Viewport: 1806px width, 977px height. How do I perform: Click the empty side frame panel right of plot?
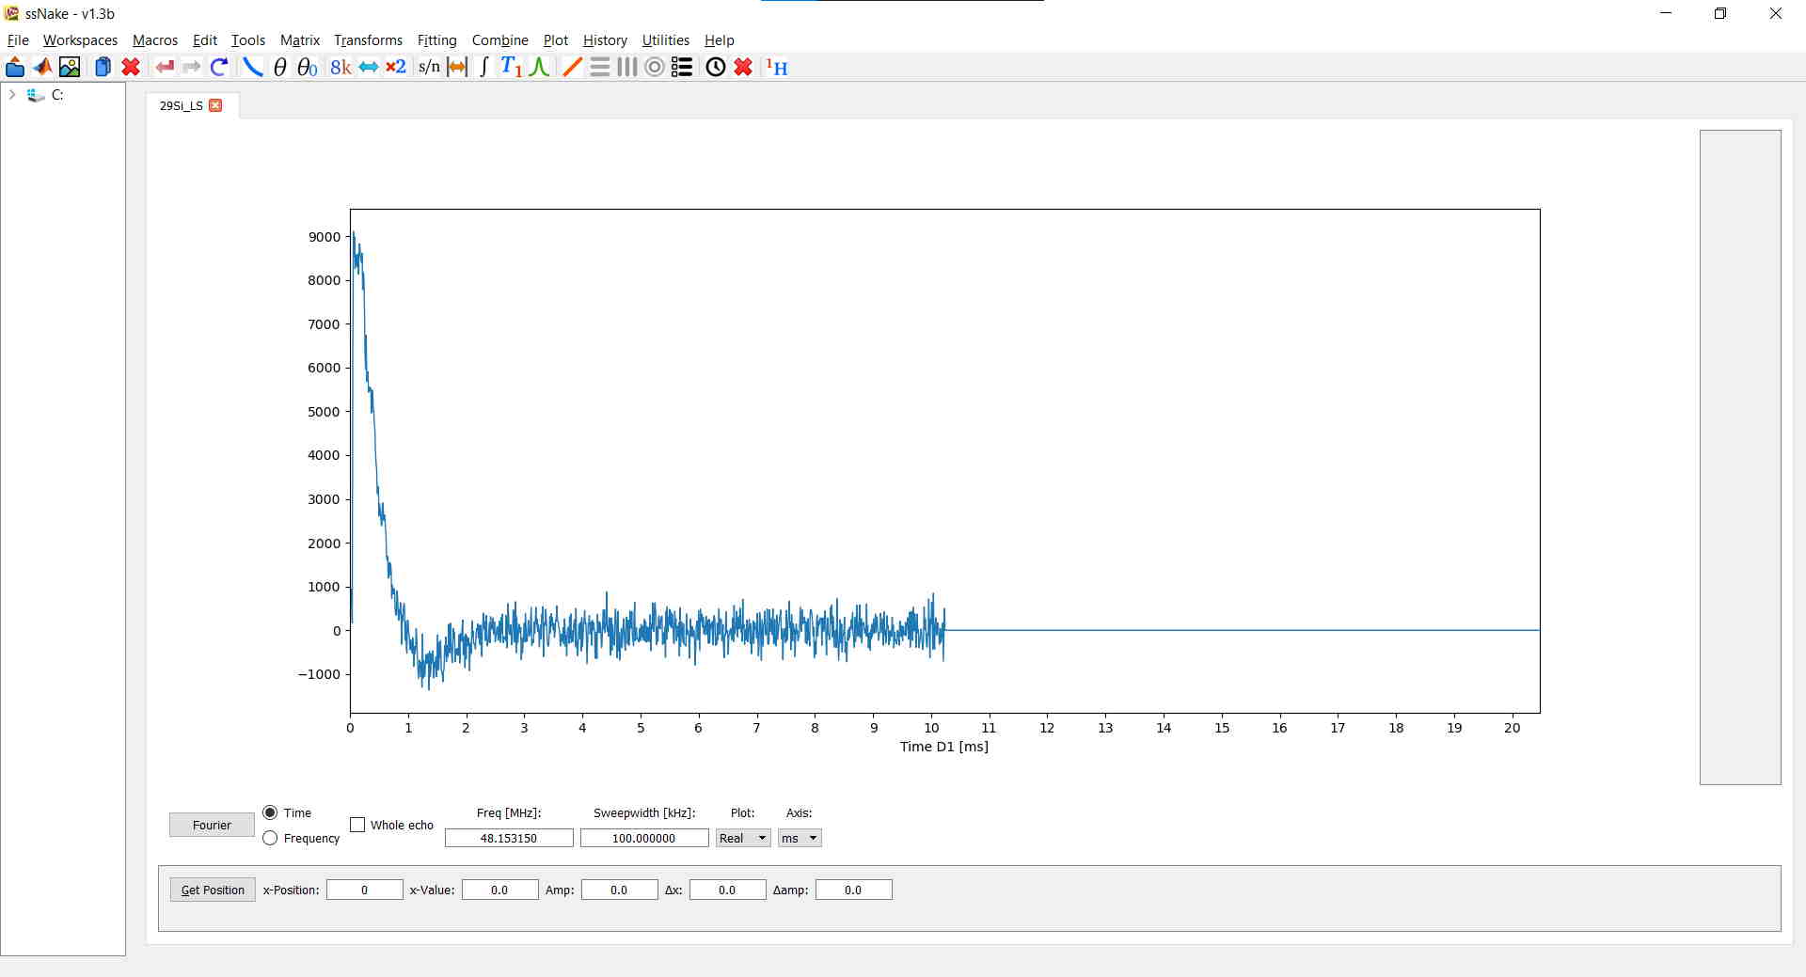click(1740, 457)
